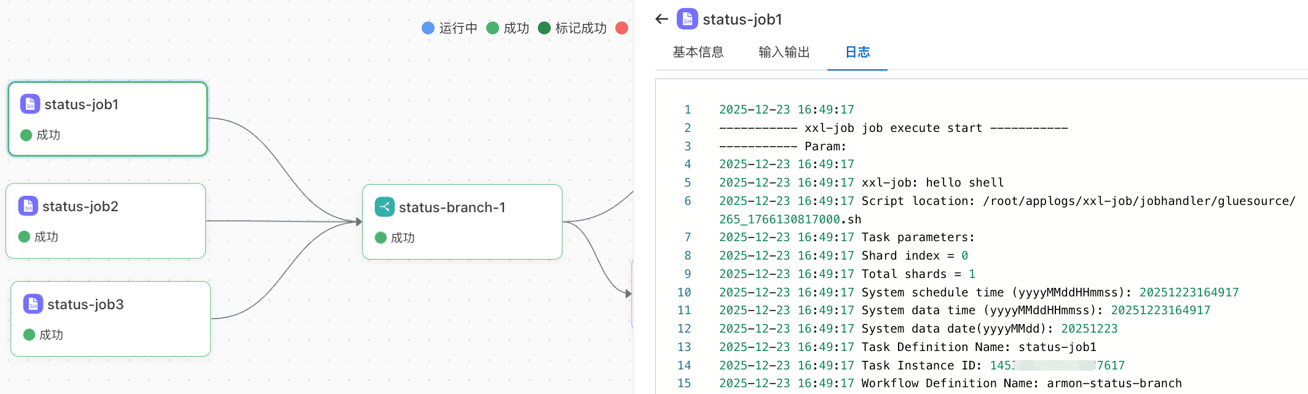This screenshot has height=394, width=1308.
Task: Click the red legend dot
Action: (622, 28)
